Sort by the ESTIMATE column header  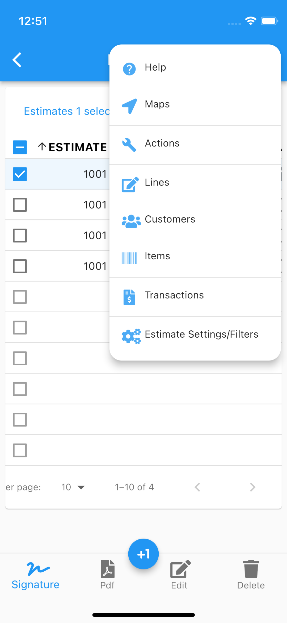[72, 147]
